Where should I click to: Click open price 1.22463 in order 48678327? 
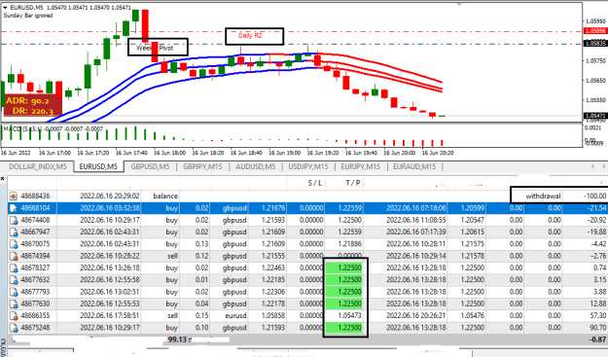click(x=273, y=268)
